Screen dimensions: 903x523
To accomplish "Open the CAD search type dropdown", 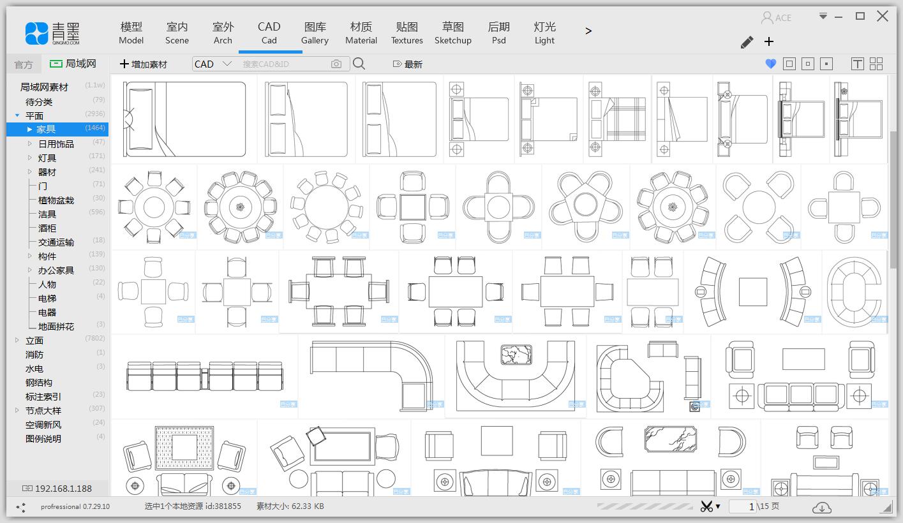I will pos(214,64).
